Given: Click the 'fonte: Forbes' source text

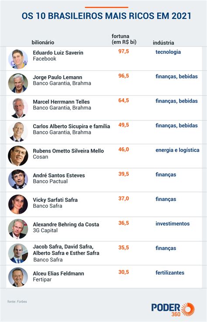Looking at the screenshot, I should coord(17,301).
